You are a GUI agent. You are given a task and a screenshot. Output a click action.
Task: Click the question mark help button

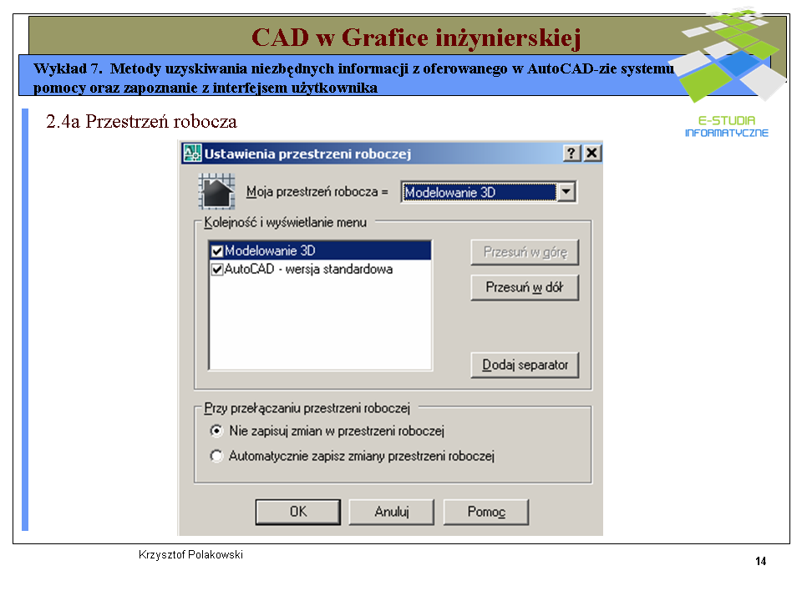pos(571,154)
